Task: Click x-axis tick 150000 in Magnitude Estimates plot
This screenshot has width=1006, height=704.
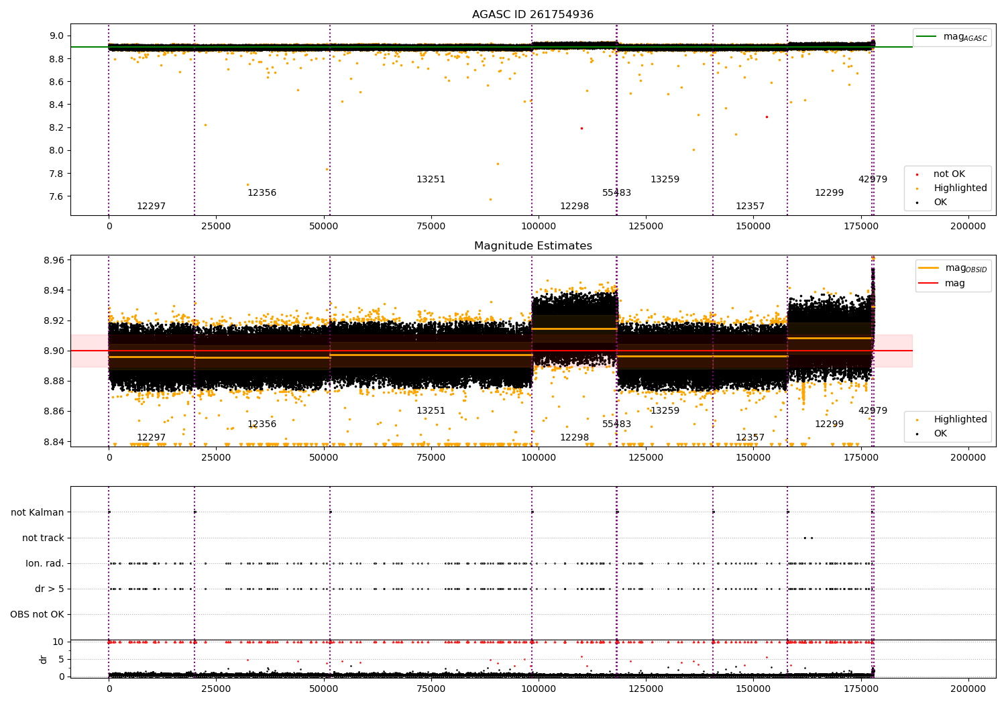Action: click(753, 458)
